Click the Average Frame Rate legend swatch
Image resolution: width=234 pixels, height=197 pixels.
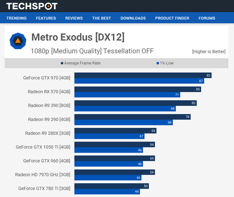point(62,63)
